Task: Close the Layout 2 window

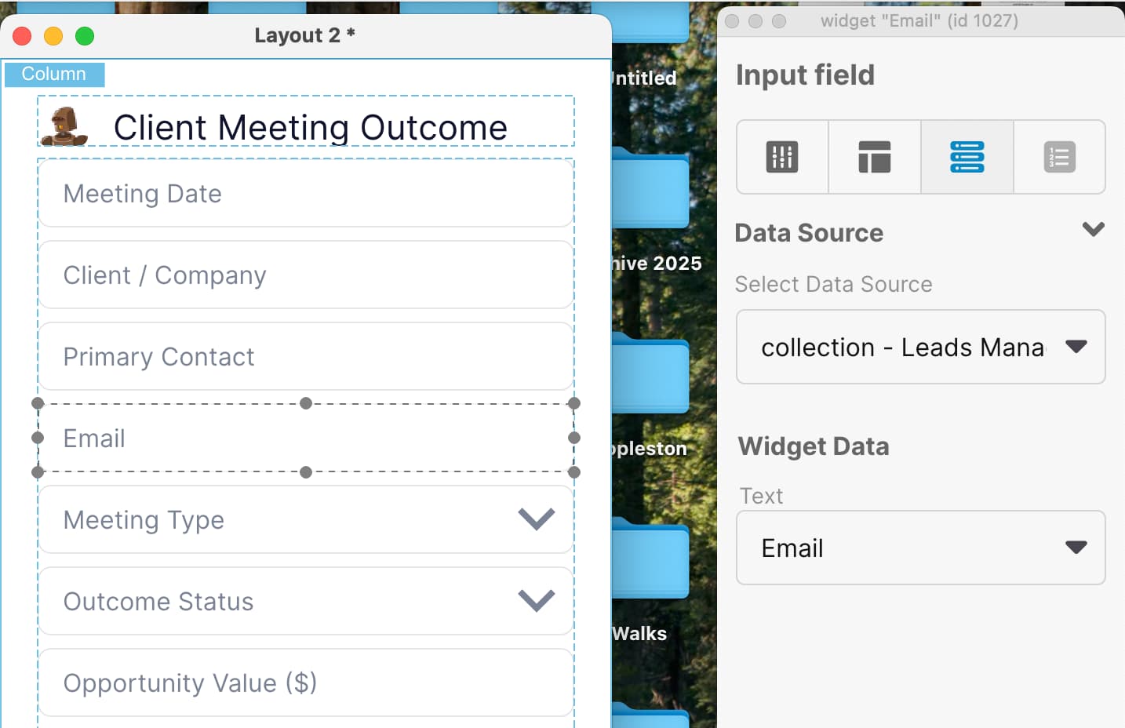Action: tap(22, 36)
